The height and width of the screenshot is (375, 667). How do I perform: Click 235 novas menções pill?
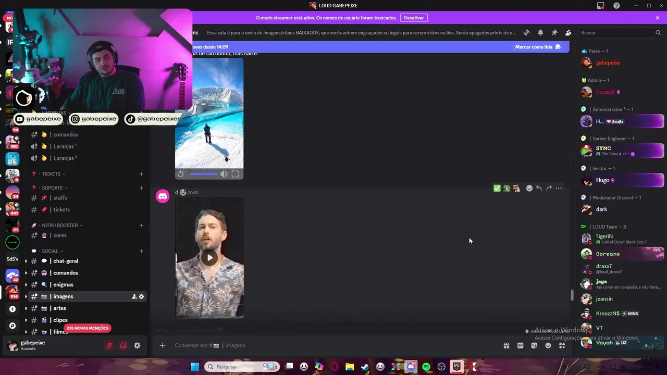[x=88, y=328]
